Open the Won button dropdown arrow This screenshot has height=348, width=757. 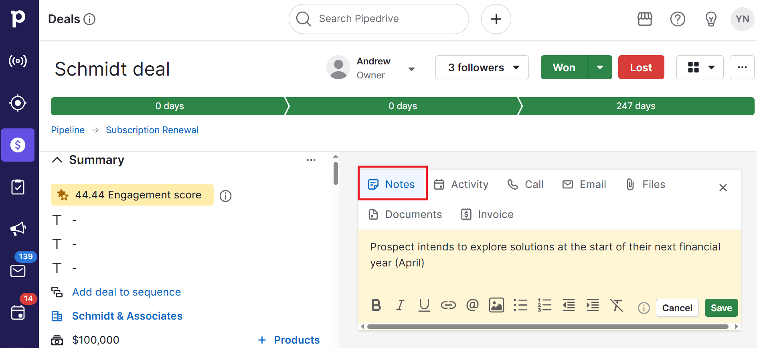(600, 68)
